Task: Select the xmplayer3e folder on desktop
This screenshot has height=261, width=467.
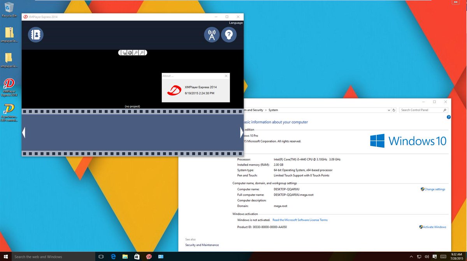Action: 9,60
